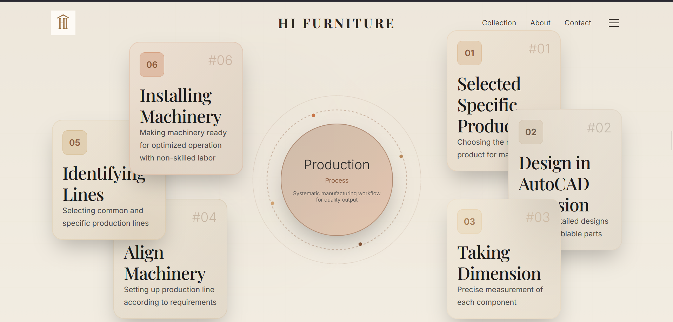This screenshot has height=322, width=673.
Task: Click the #04 number label
Action: [x=204, y=217]
